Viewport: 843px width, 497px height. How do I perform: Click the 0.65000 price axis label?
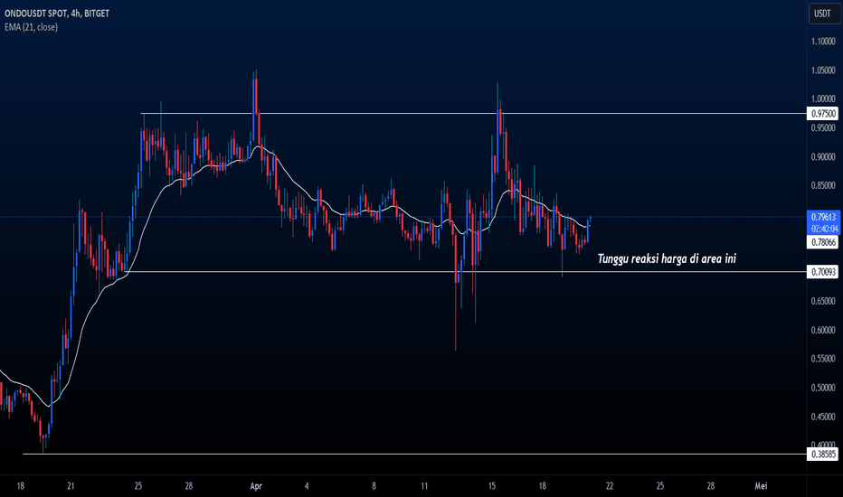click(x=823, y=301)
